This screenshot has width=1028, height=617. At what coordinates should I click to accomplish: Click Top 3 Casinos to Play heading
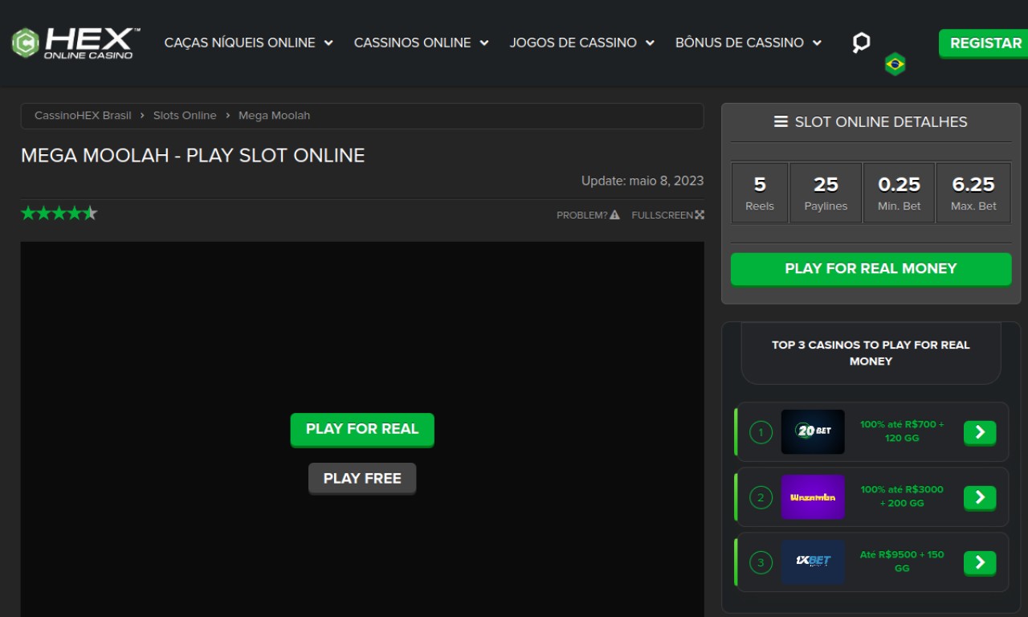871,353
